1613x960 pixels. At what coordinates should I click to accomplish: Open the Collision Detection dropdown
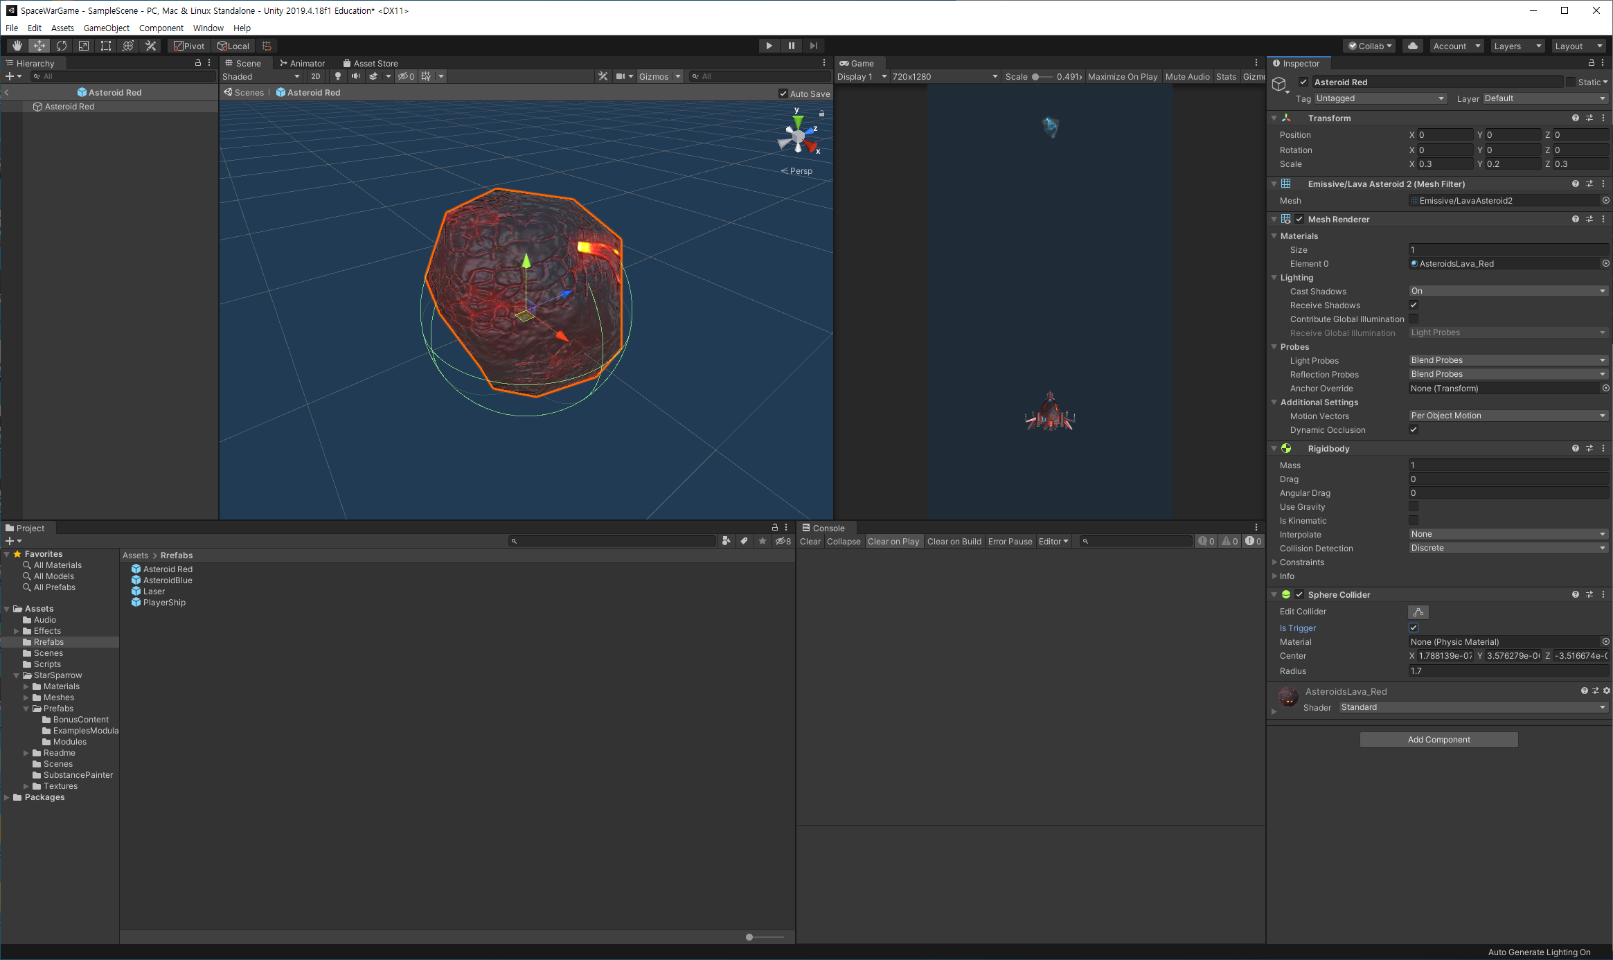pos(1508,548)
